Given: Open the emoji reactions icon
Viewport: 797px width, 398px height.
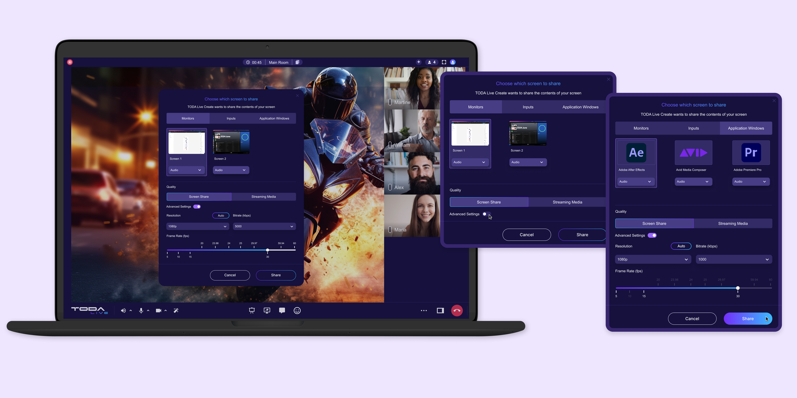Looking at the screenshot, I should point(297,310).
